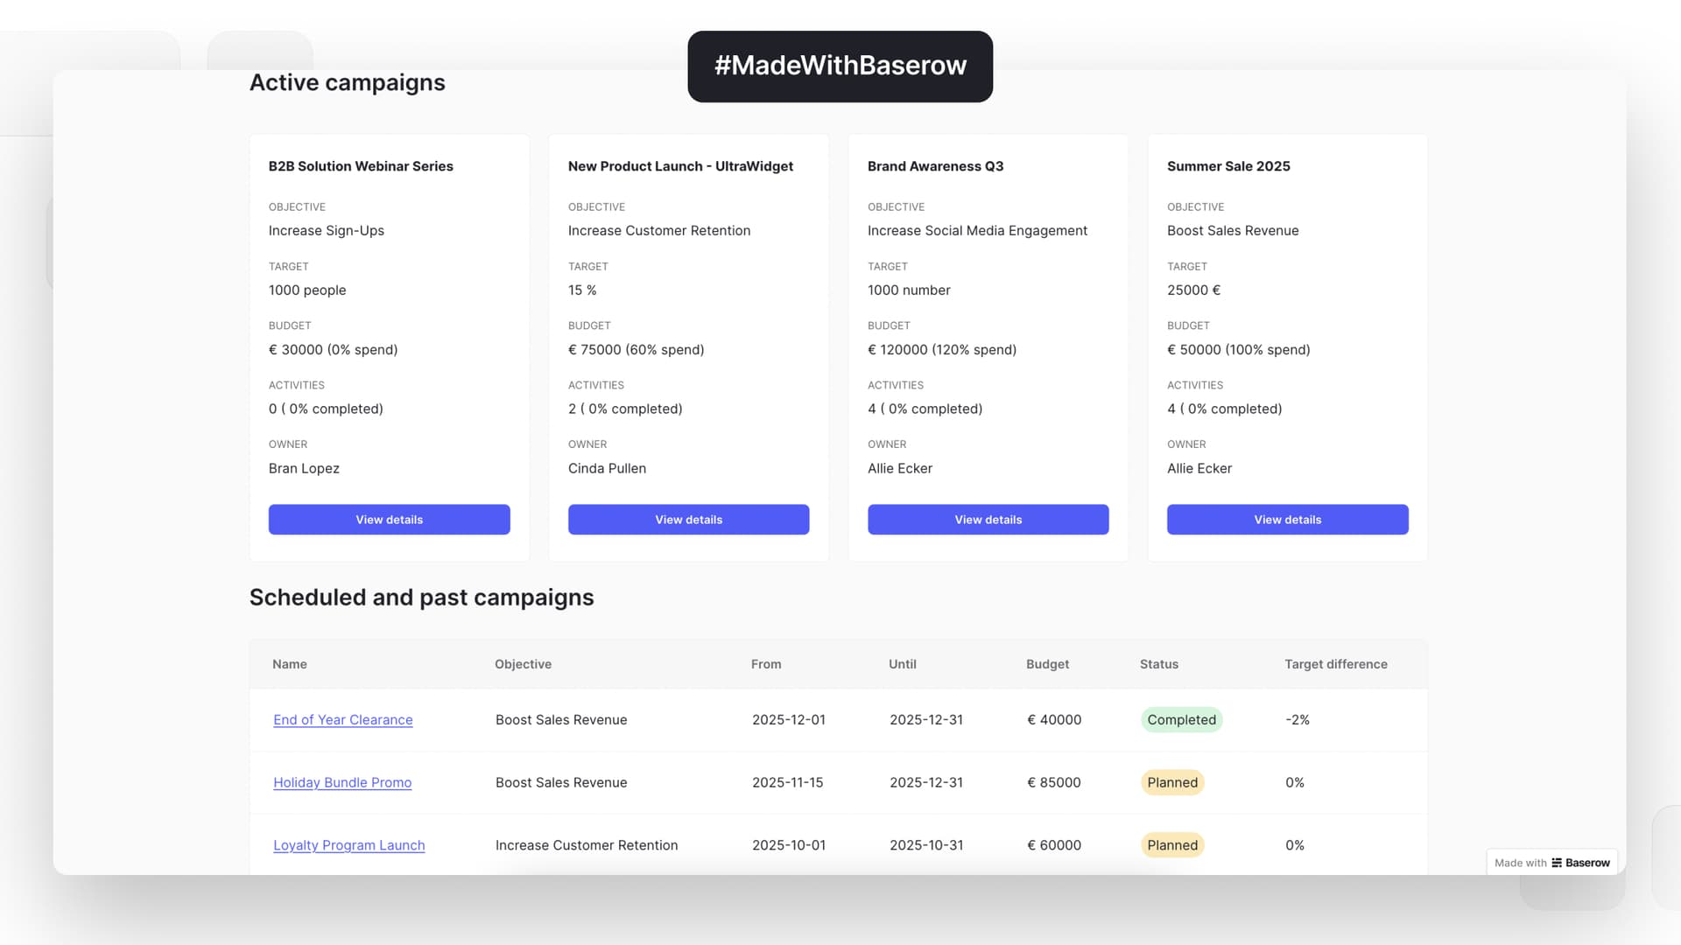Image resolution: width=1681 pixels, height=945 pixels.
Task: Click owner Allie Ecker in Summer Sale 2025
Action: coord(1199,468)
